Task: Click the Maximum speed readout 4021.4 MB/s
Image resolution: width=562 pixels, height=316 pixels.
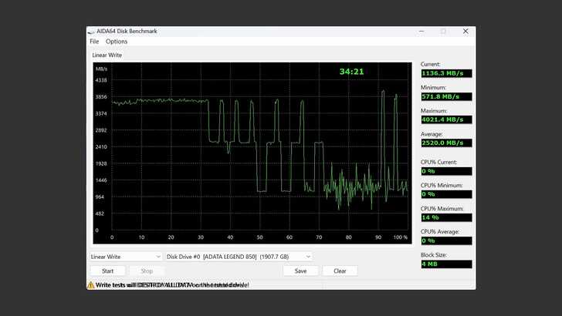Action: coord(445,120)
